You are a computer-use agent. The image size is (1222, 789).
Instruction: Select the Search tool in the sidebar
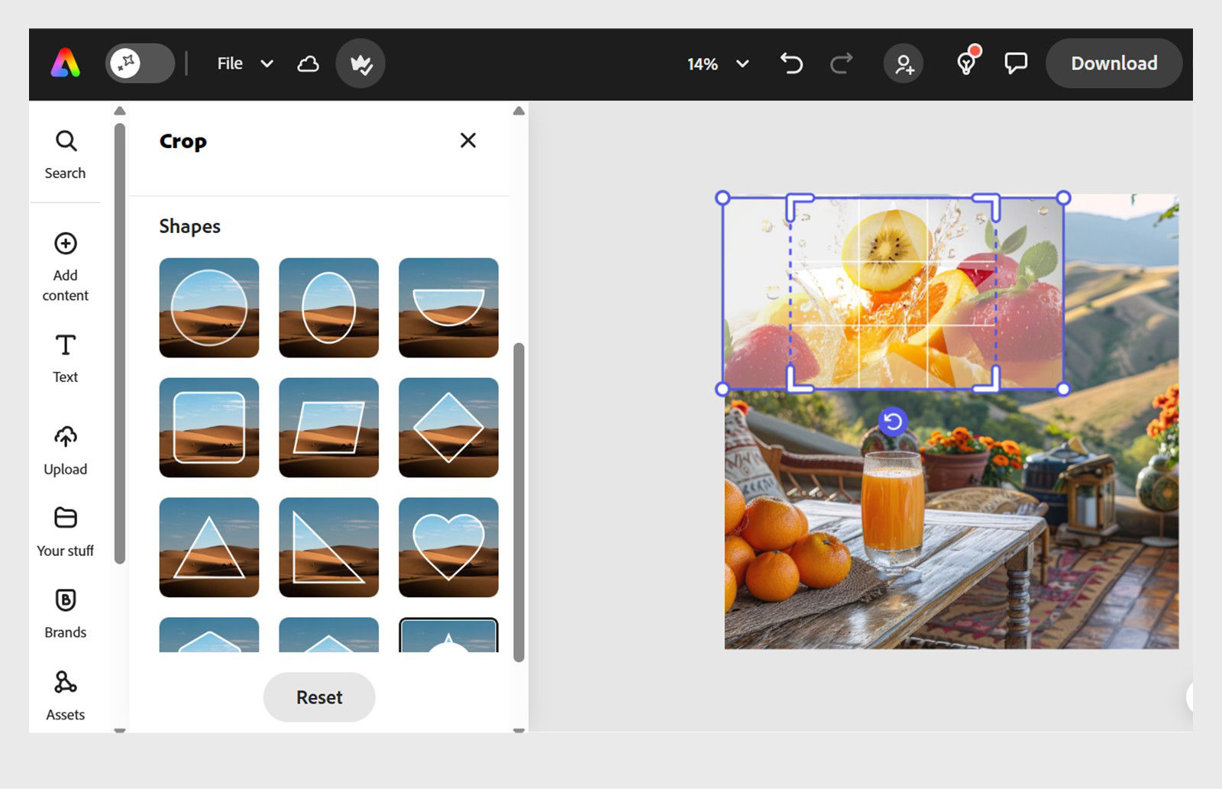click(65, 152)
